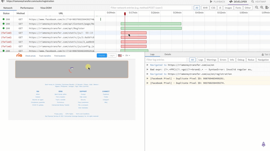Expand the 'Navigated to registration' log entry

(x=147, y=74)
